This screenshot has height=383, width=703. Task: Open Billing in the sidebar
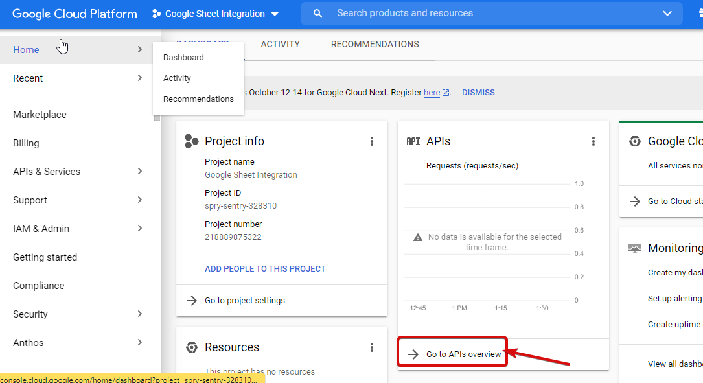click(26, 143)
